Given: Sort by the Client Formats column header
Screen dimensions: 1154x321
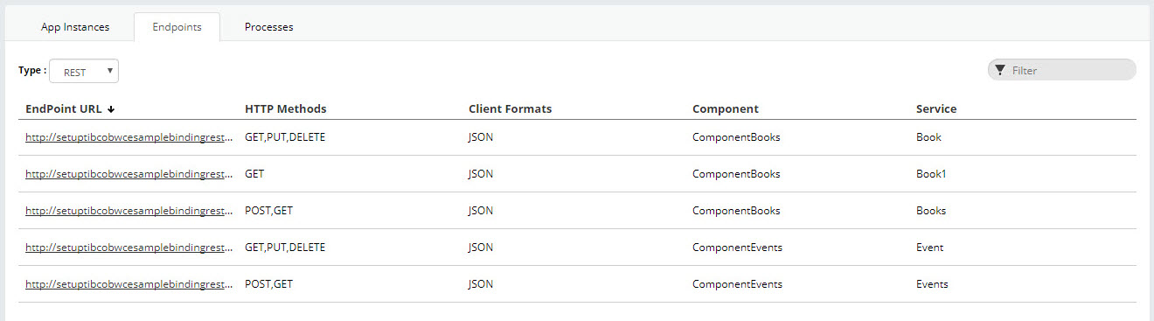Looking at the screenshot, I should point(511,109).
